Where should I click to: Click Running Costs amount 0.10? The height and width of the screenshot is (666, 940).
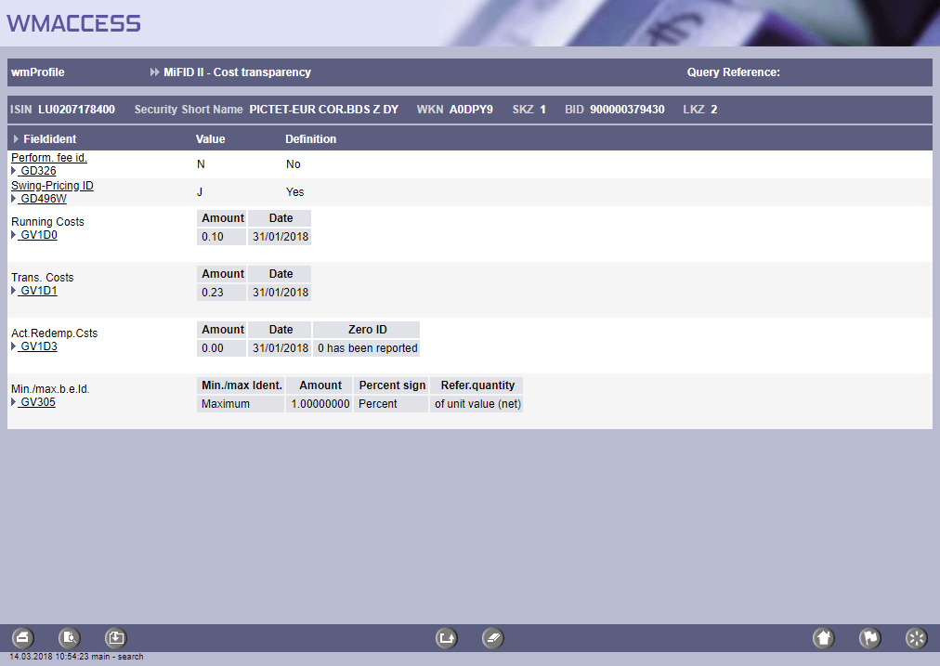pyautogui.click(x=221, y=237)
